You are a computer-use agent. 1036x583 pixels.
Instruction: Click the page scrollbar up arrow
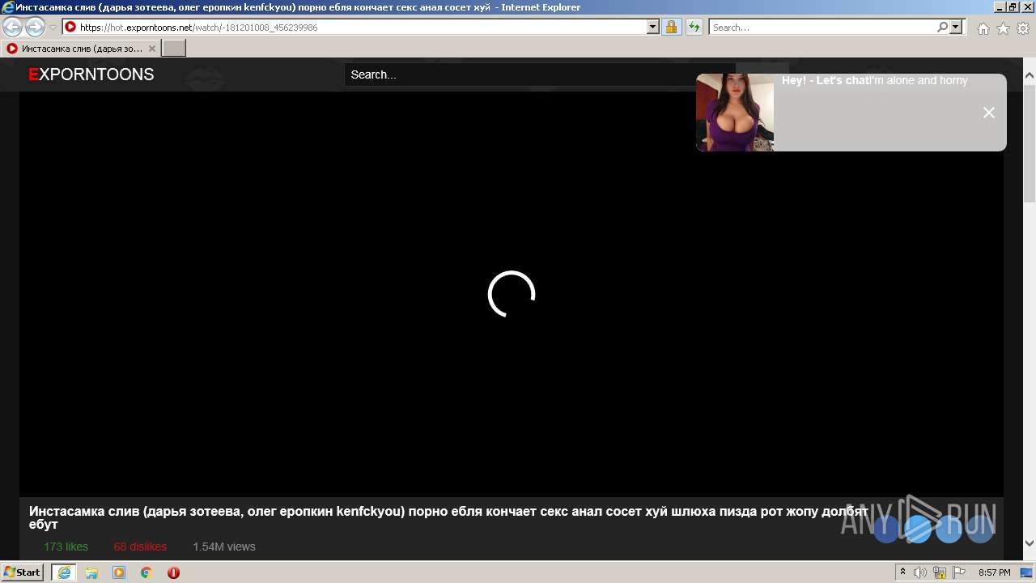tap(1030, 76)
